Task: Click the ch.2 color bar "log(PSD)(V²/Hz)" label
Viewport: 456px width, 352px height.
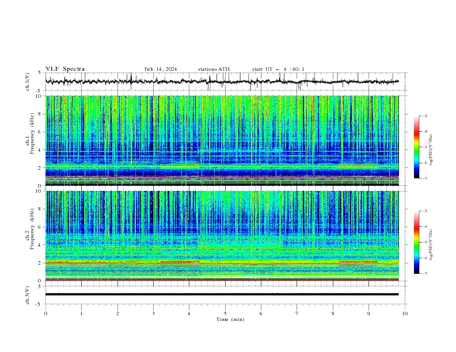Action: pyautogui.click(x=431, y=244)
